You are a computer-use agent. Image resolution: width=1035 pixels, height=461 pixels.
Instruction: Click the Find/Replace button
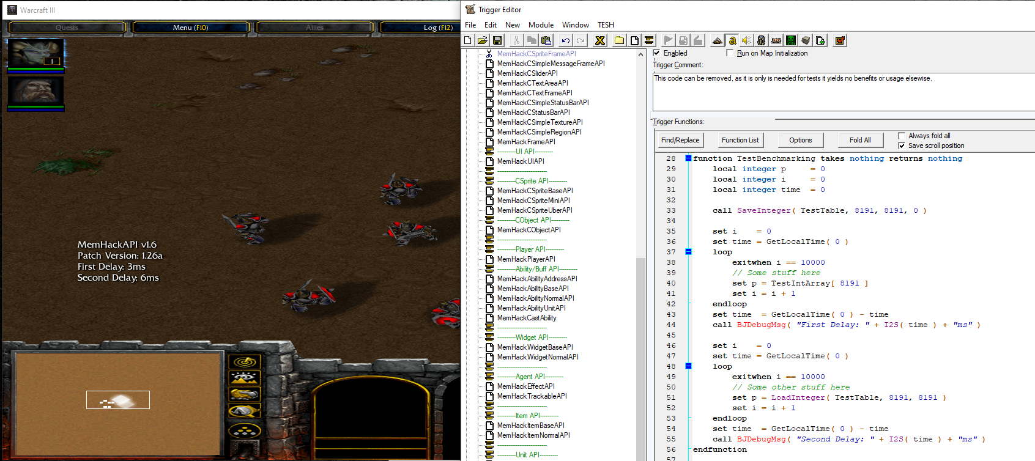pos(680,140)
